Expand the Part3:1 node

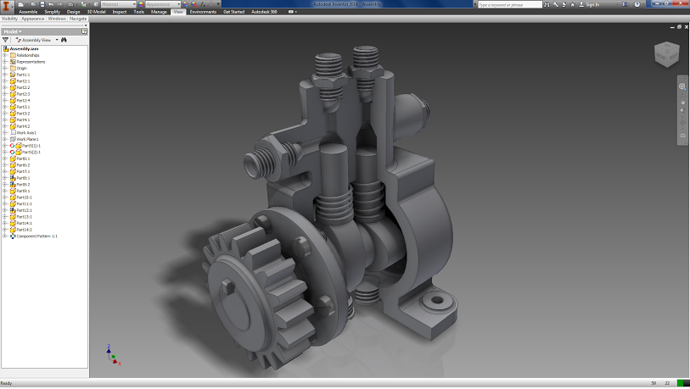(x=5, y=107)
